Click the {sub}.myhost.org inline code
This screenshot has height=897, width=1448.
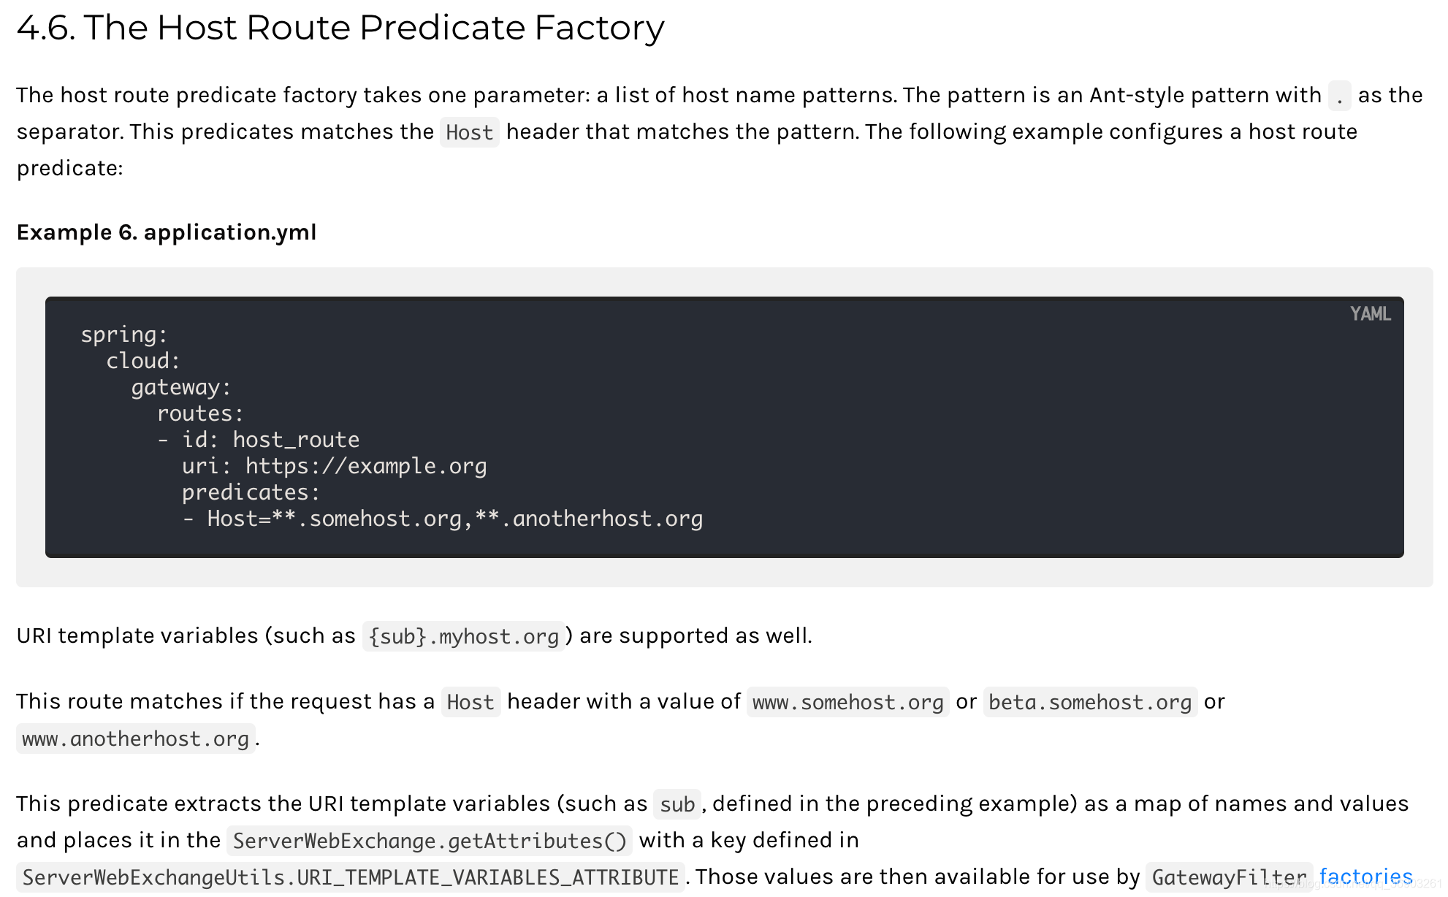click(463, 636)
